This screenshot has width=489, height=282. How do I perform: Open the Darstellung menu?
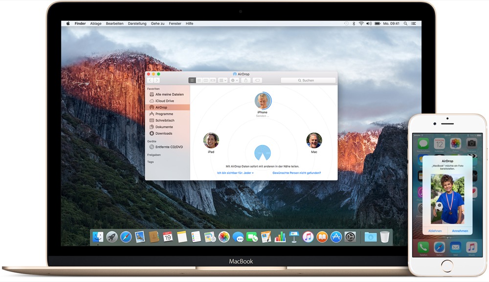coord(137,23)
